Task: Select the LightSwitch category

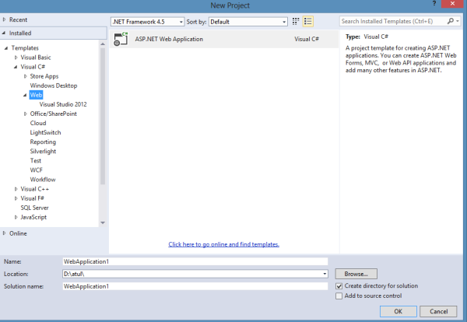Action: point(45,133)
